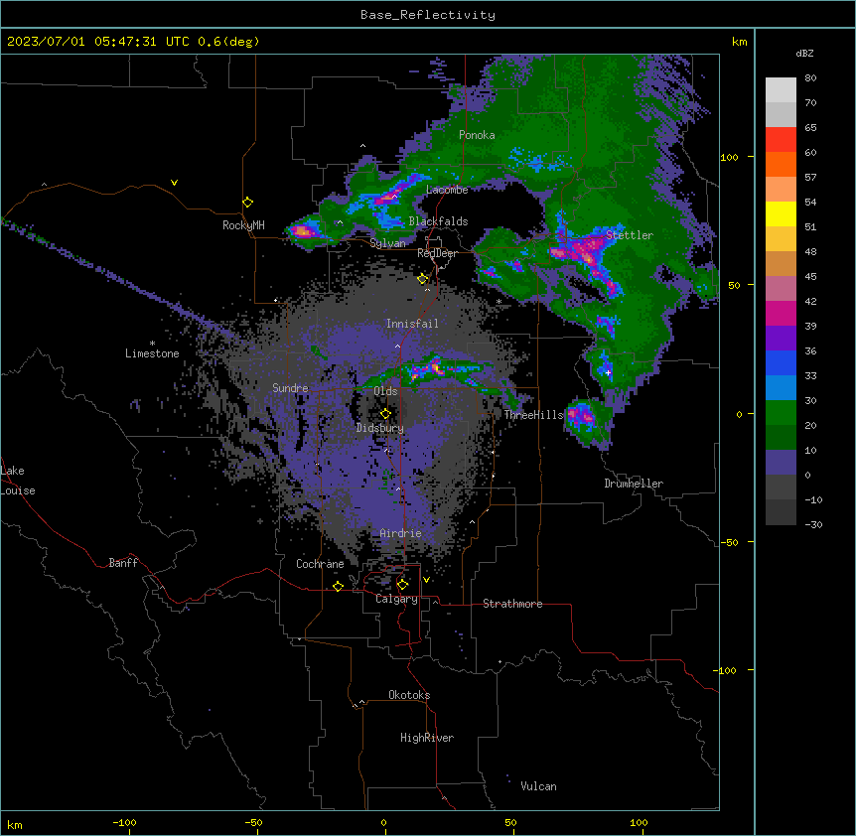Viewport: 856px width, 836px height.
Task: Click the Strathmore city label
Action: click(x=512, y=604)
